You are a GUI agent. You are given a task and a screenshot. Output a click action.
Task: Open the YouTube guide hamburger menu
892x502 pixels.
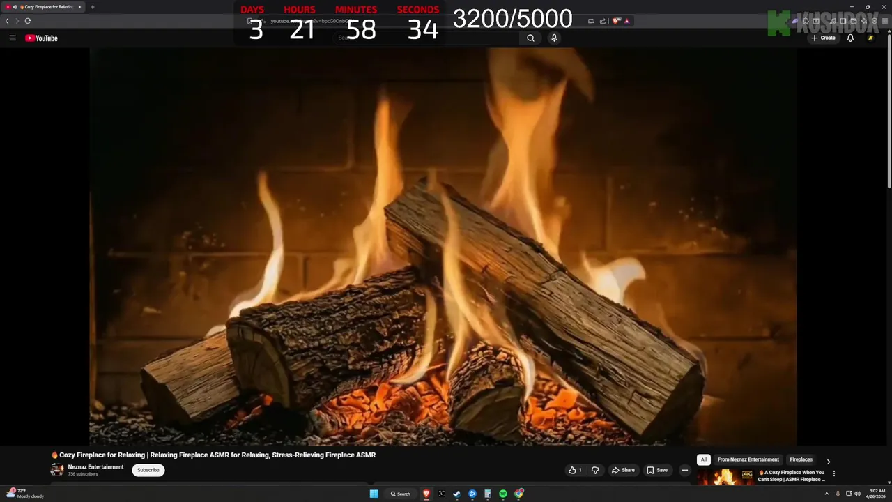pos(13,38)
